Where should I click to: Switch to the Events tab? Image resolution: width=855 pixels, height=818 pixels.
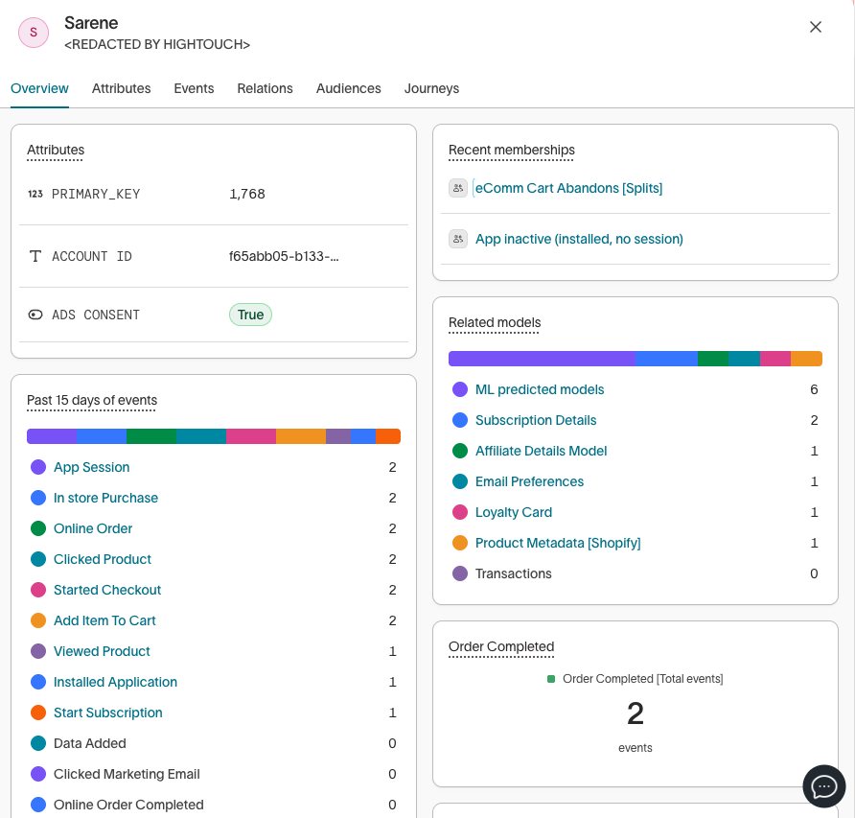[x=194, y=88]
